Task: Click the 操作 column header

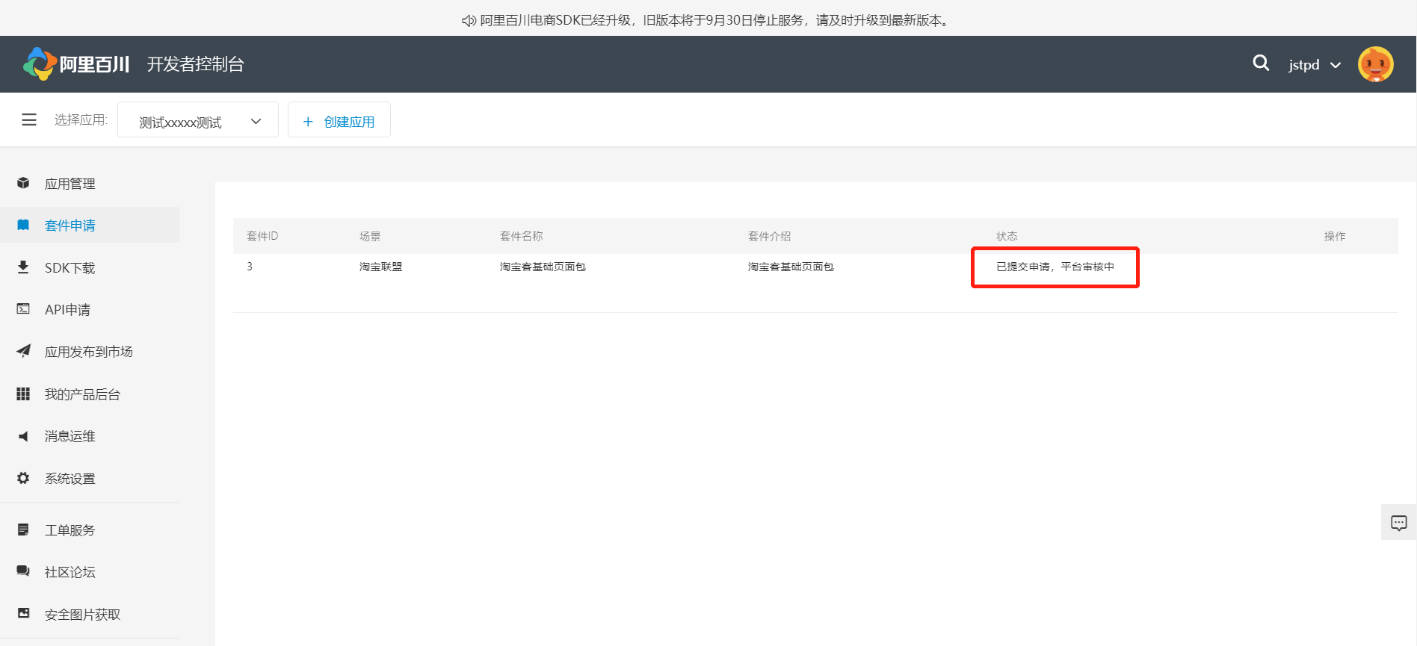Action: (1335, 236)
